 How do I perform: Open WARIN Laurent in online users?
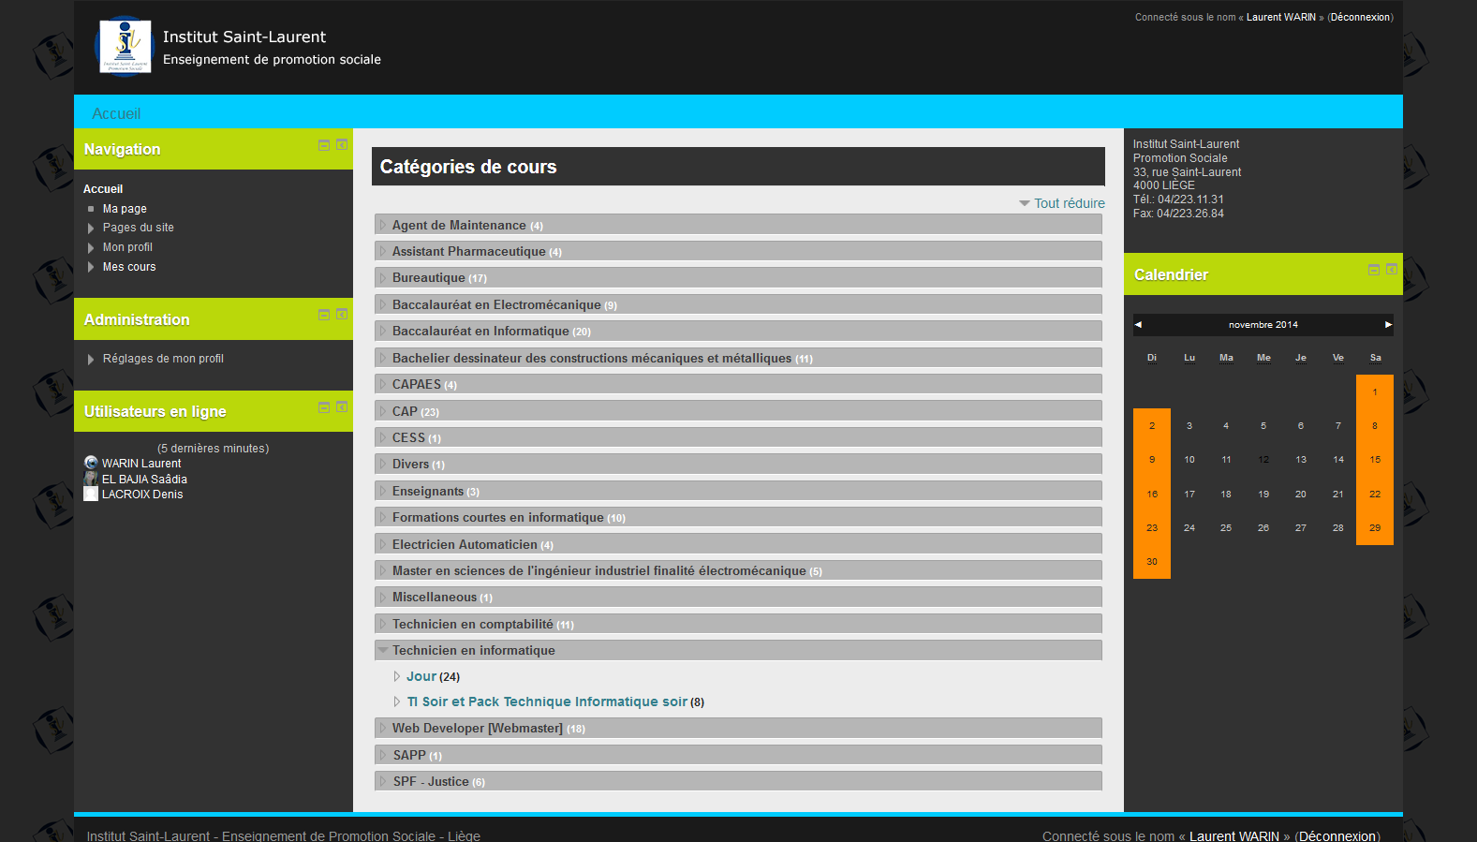coord(141,464)
